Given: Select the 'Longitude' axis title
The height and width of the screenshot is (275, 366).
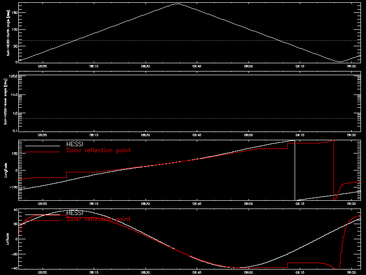Looking at the screenshot, I should pyautogui.click(x=5, y=170).
